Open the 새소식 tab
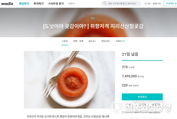Image resolution: width=177 pixels, height=119 pixels. (92, 41)
